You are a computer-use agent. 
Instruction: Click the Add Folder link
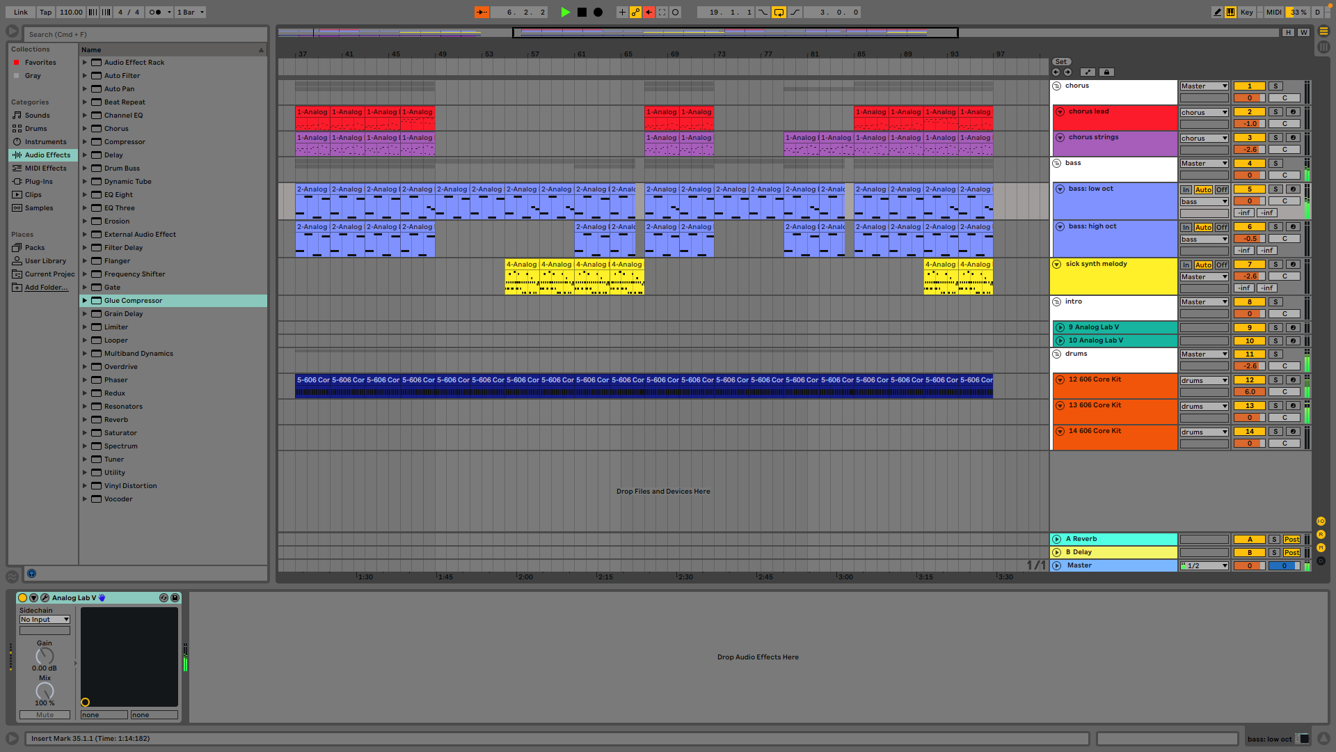46,287
